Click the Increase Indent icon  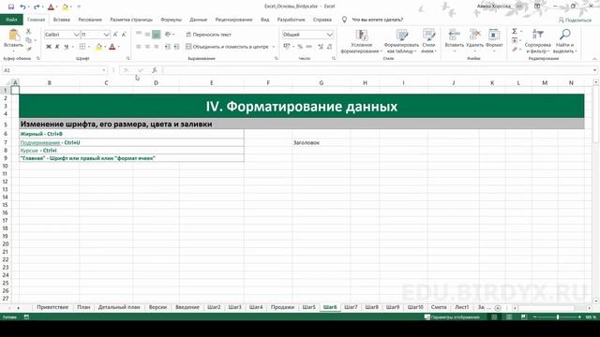[176, 47]
